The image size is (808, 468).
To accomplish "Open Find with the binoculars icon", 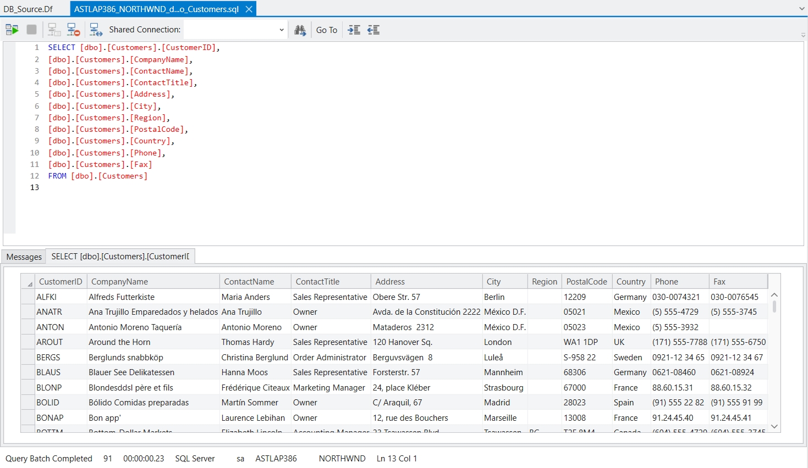I will [300, 30].
